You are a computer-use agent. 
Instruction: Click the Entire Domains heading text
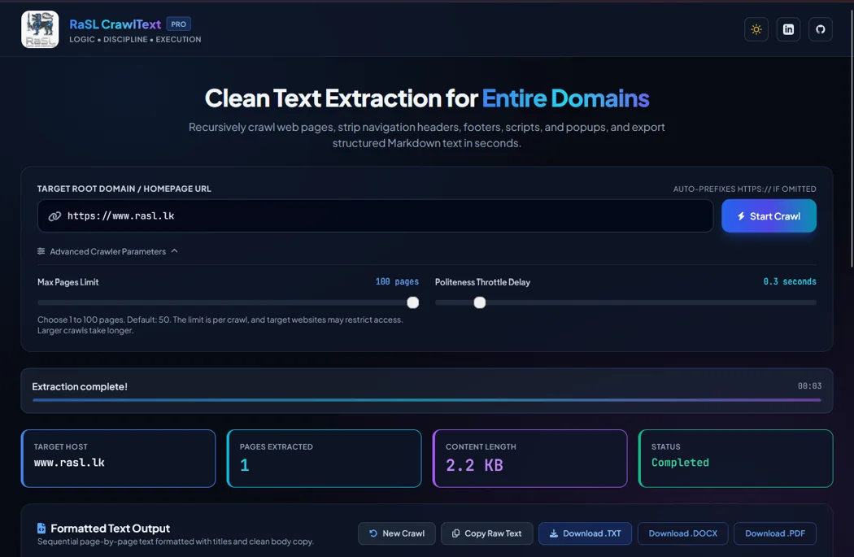(565, 98)
